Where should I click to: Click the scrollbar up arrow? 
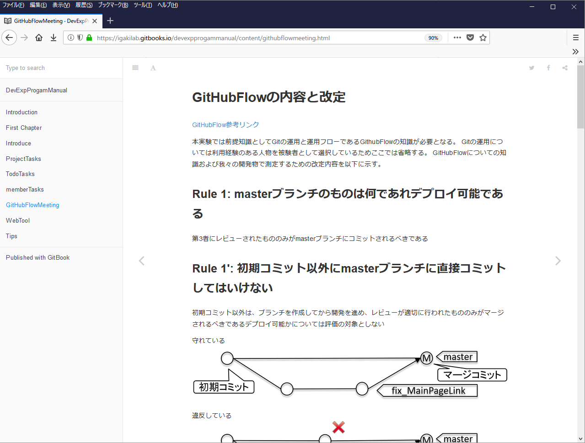(x=581, y=62)
